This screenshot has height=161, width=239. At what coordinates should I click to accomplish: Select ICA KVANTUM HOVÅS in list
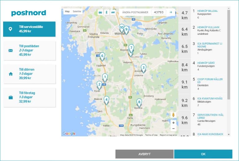click(x=210, y=99)
